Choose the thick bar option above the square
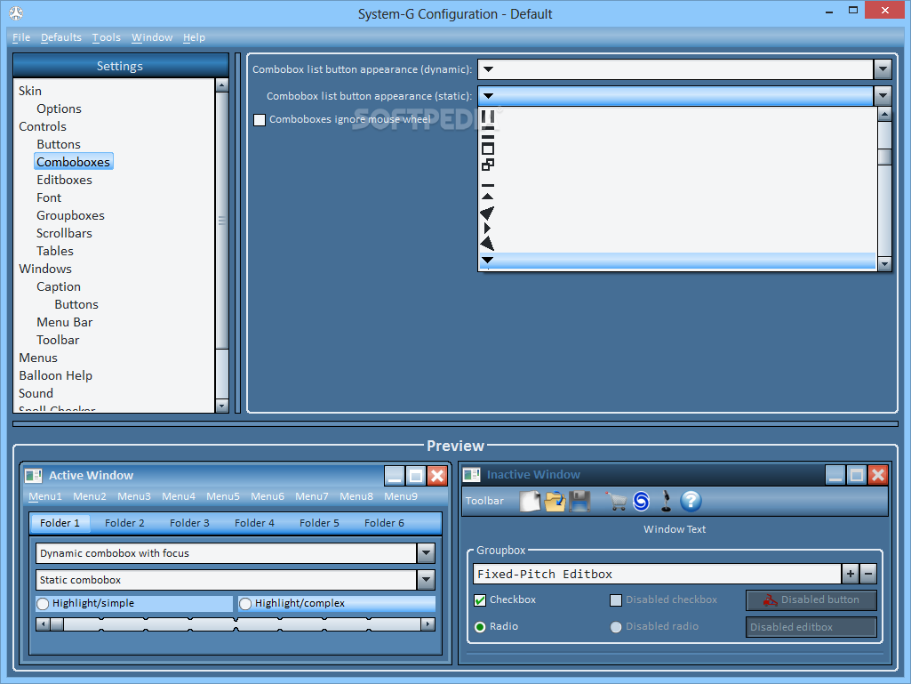This screenshot has width=911, height=684. coord(487,137)
